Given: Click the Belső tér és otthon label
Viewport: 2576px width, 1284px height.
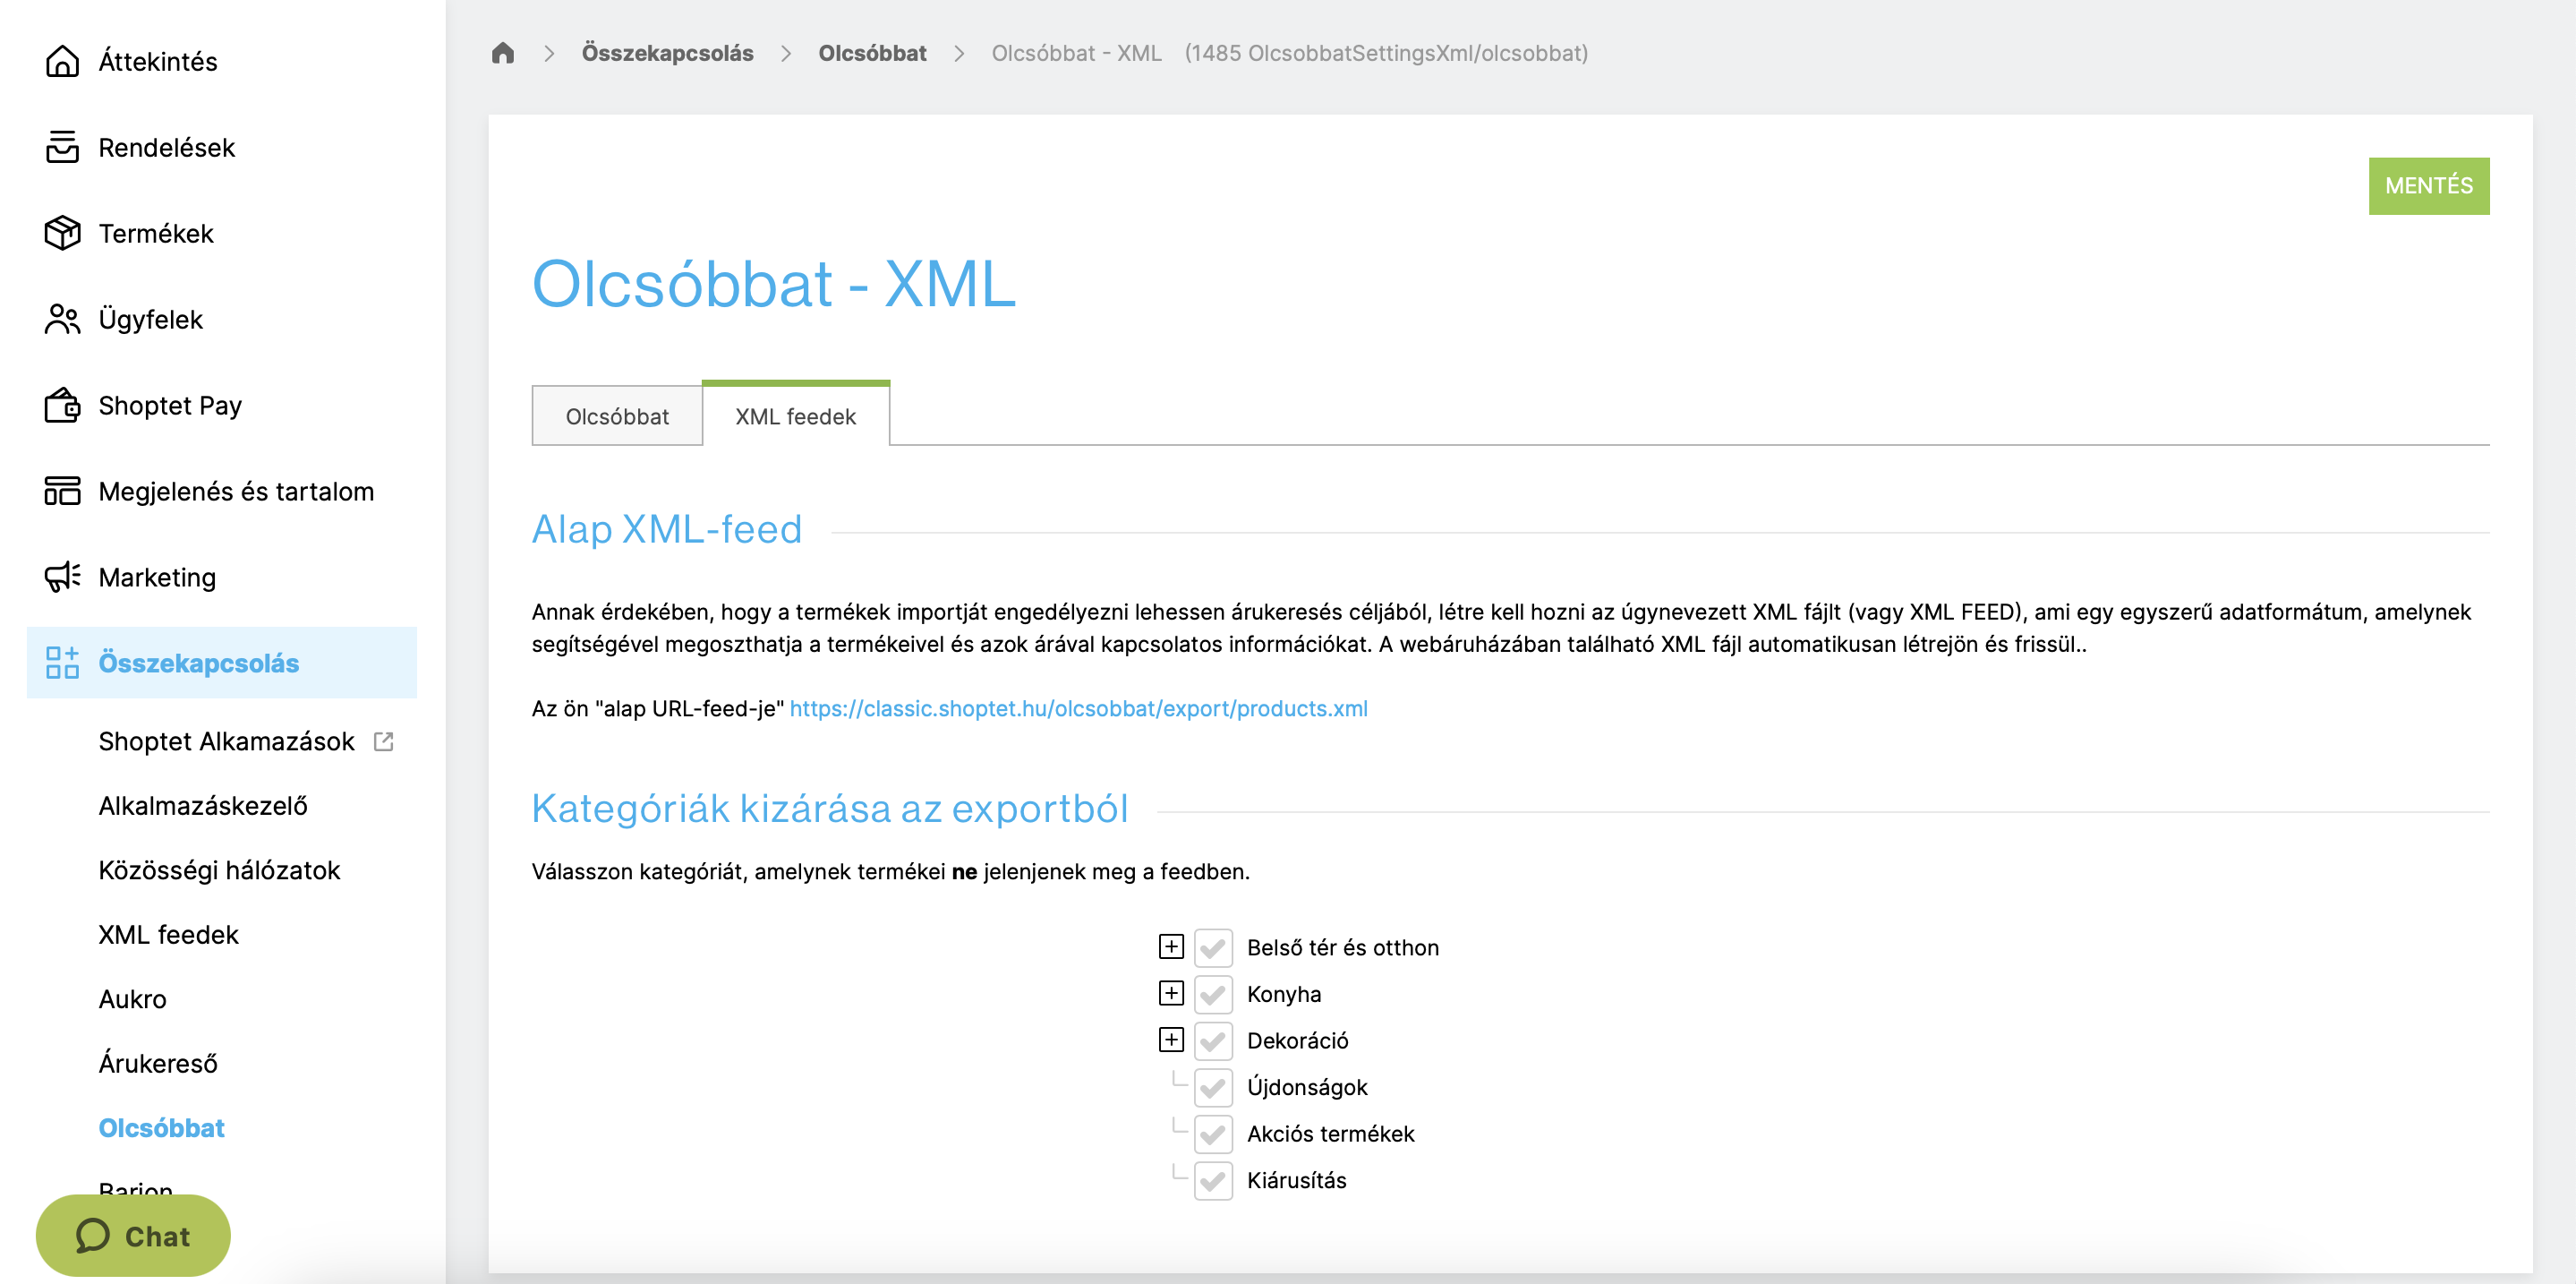Looking at the screenshot, I should tap(1342, 948).
